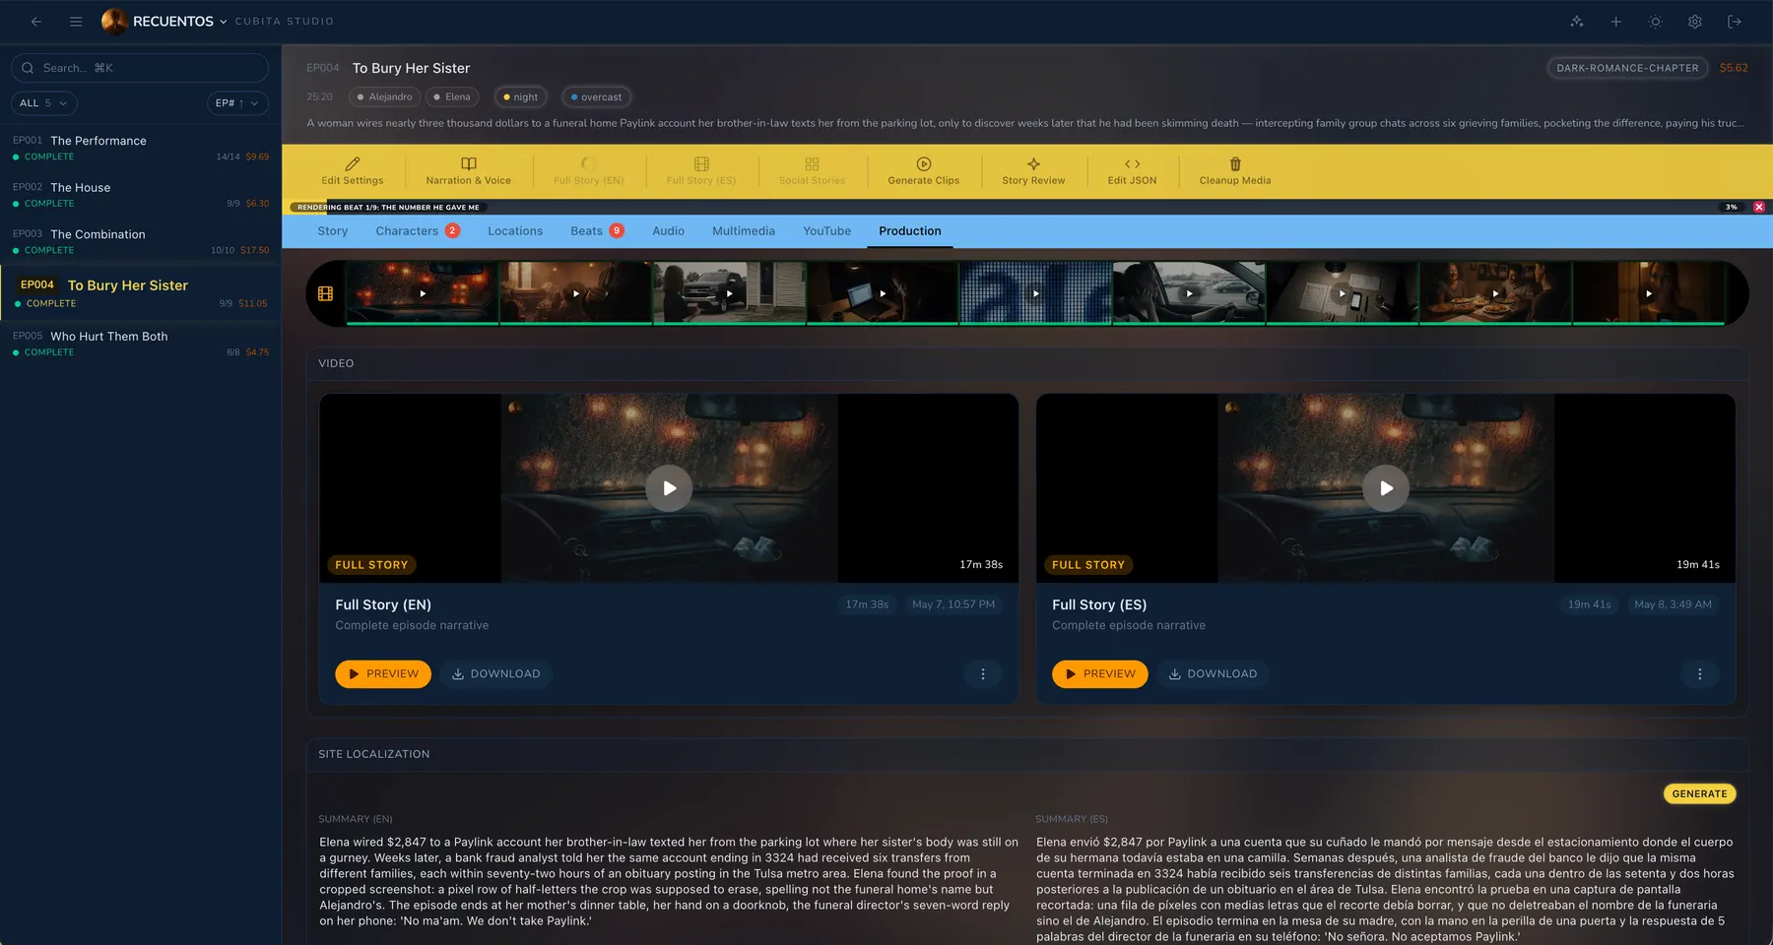Cancel rendering with the red X

click(1759, 207)
